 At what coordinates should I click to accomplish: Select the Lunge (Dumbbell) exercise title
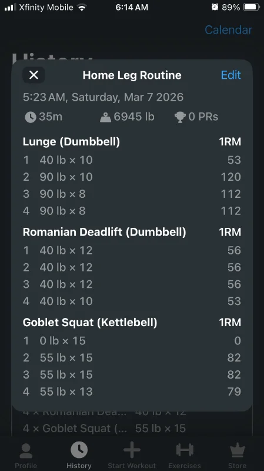pyautogui.click(x=71, y=141)
